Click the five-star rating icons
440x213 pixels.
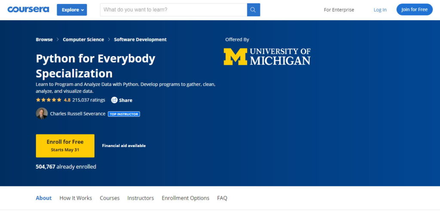pos(49,100)
